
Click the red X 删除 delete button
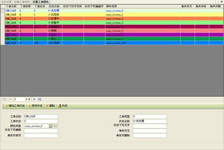pos(50,106)
